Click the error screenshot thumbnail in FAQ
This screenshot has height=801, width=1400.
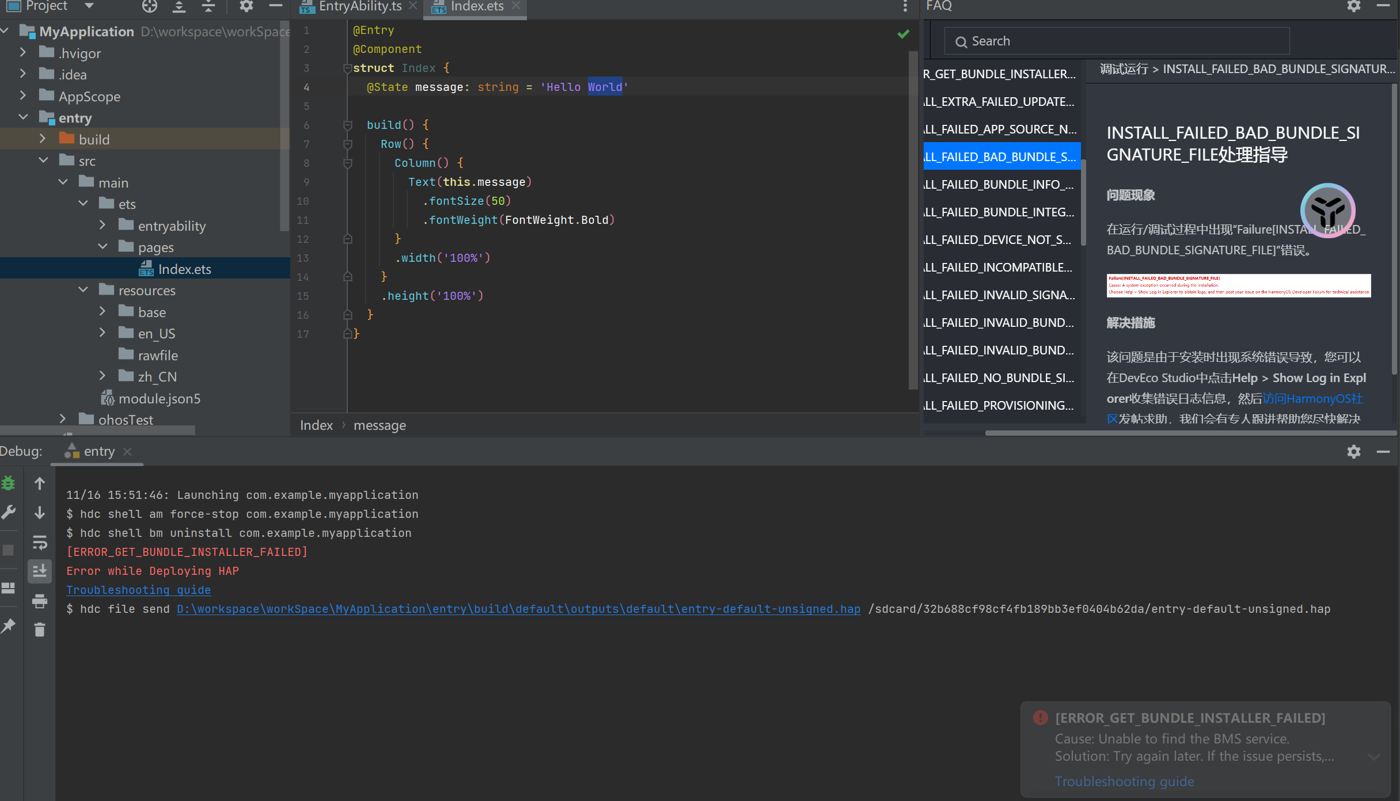point(1238,285)
